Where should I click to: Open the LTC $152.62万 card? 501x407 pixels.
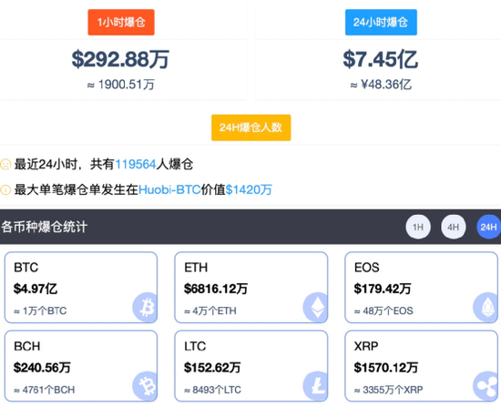point(251,366)
